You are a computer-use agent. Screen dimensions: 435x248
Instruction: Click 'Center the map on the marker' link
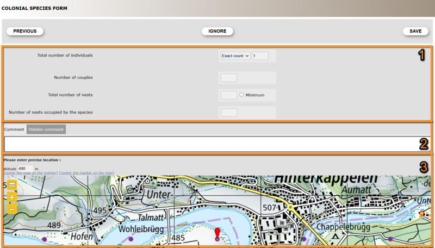[30, 173]
